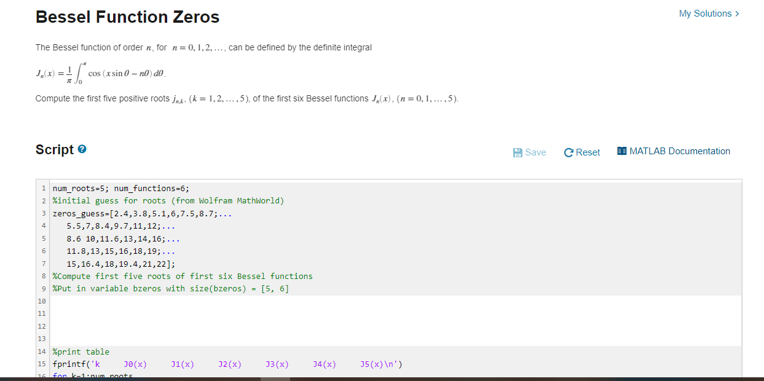764x381 pixels.
Task: Click the Reset text button
Action: point(587,152)
